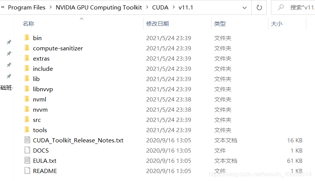
Task: Click the search magnifier icon
Action: pyautogui.click(x=281, y=7)
